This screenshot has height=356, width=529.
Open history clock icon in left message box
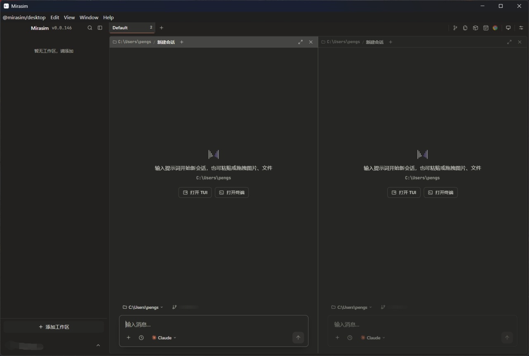click(x=141, y=338)
